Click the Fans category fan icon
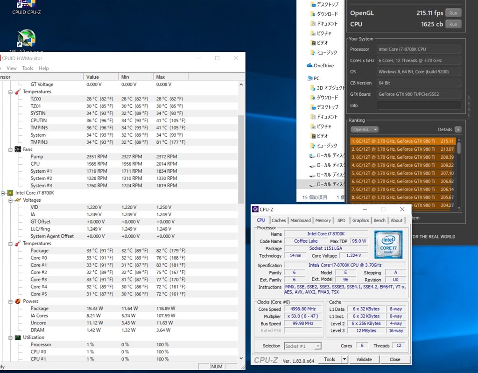The image size is (478, 373). (x=17, y=149)
